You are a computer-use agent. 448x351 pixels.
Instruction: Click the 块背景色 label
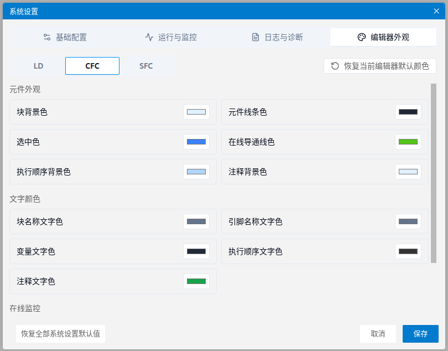click(x=32, y=112)
